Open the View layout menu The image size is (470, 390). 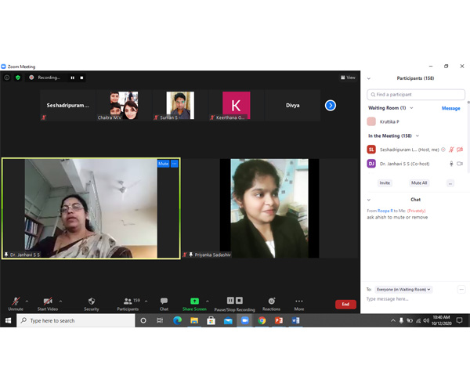pyautogui.click(x=348, y=78)
